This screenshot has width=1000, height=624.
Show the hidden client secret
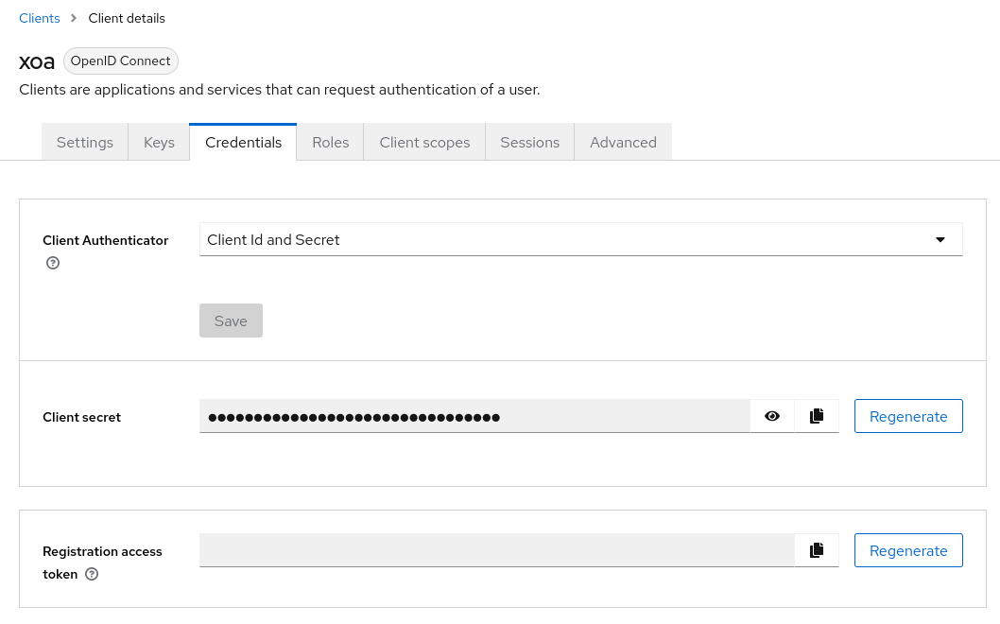pyautogui.click(x=771, y=416)
